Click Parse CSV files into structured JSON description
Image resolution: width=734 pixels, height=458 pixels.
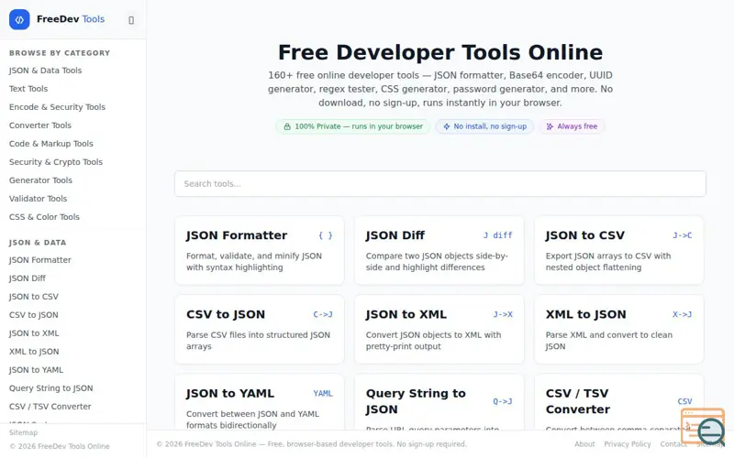click(258, 341)
